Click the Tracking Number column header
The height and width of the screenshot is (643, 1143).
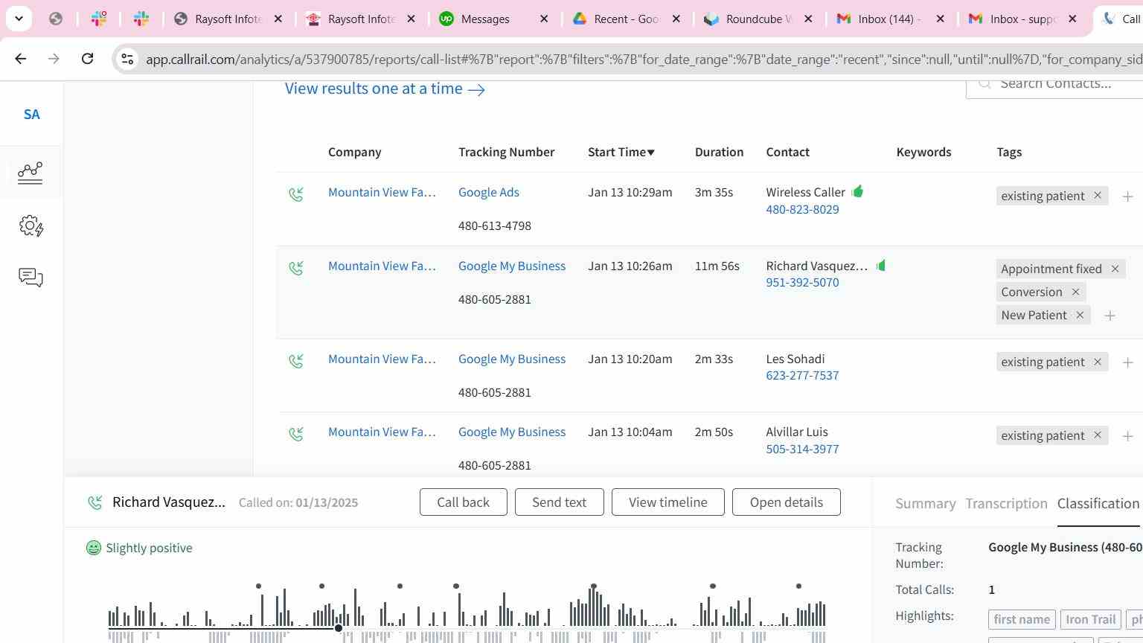[x=506, y=152]
